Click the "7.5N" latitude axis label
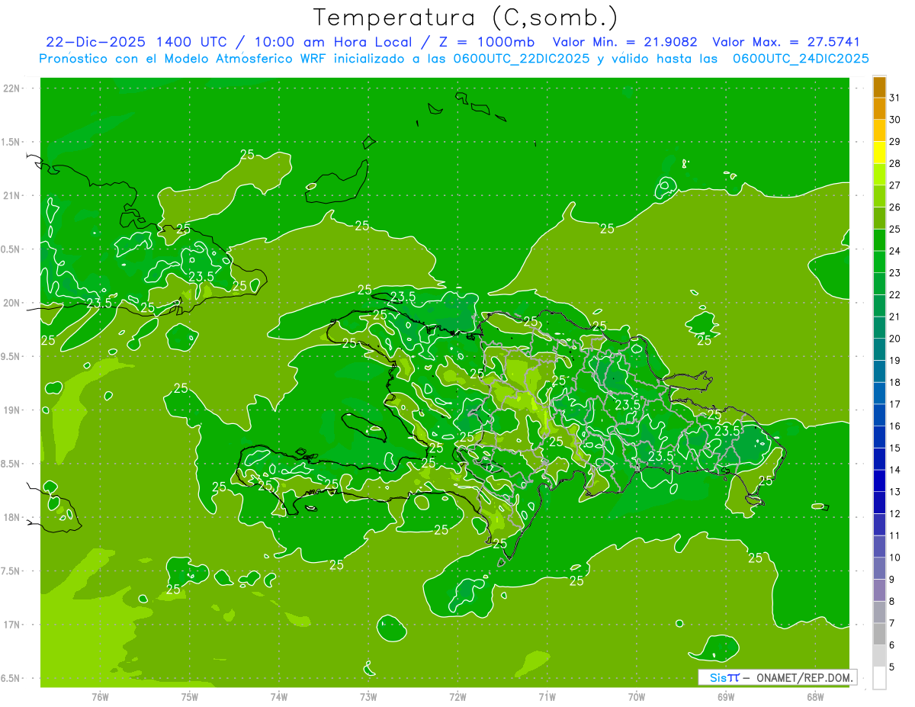This screenshot has width=915, height=707. [x=11, y=571]
